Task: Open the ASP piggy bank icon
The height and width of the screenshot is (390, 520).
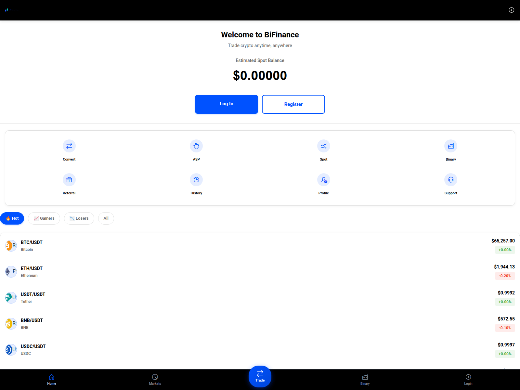Action: pyautogui.click(x=196, y=146)
